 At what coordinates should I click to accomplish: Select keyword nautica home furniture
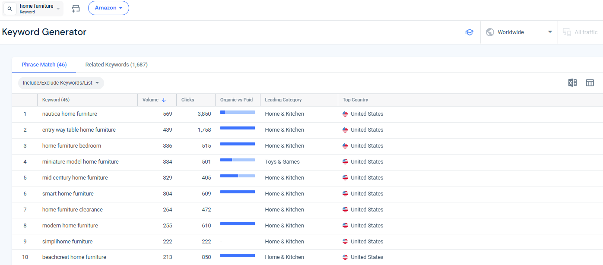tap(70, 114)
